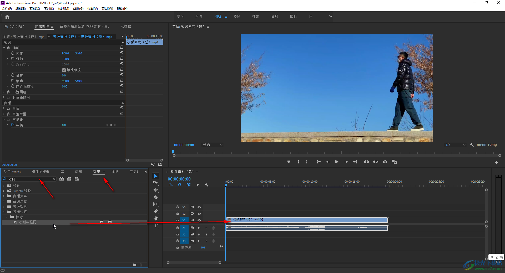Viewport: 505px width, 273px height.
Task: Select the Track Select Forward tool
Action: 156,183
